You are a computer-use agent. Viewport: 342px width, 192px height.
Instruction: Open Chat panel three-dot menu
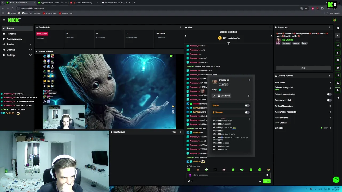pyautogui.click(x=270, y=27)
